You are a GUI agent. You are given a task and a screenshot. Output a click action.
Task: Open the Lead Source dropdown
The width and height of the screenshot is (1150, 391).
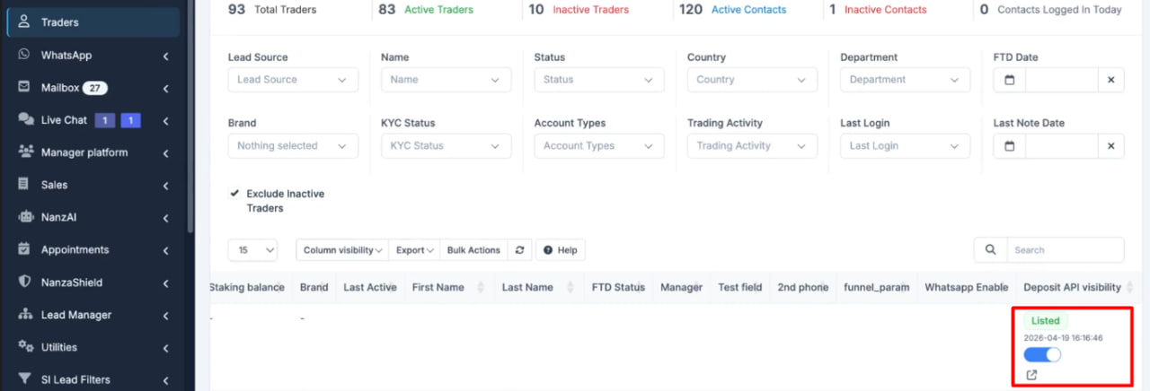pyautogui.click(x=293, y=80)
